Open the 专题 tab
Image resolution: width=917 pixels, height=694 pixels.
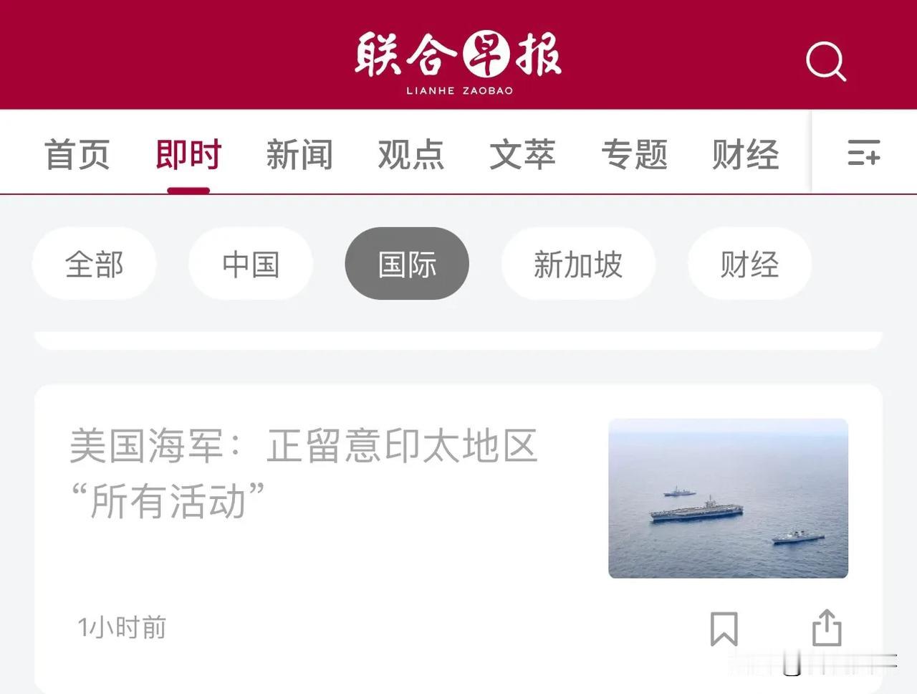[634, 154]
